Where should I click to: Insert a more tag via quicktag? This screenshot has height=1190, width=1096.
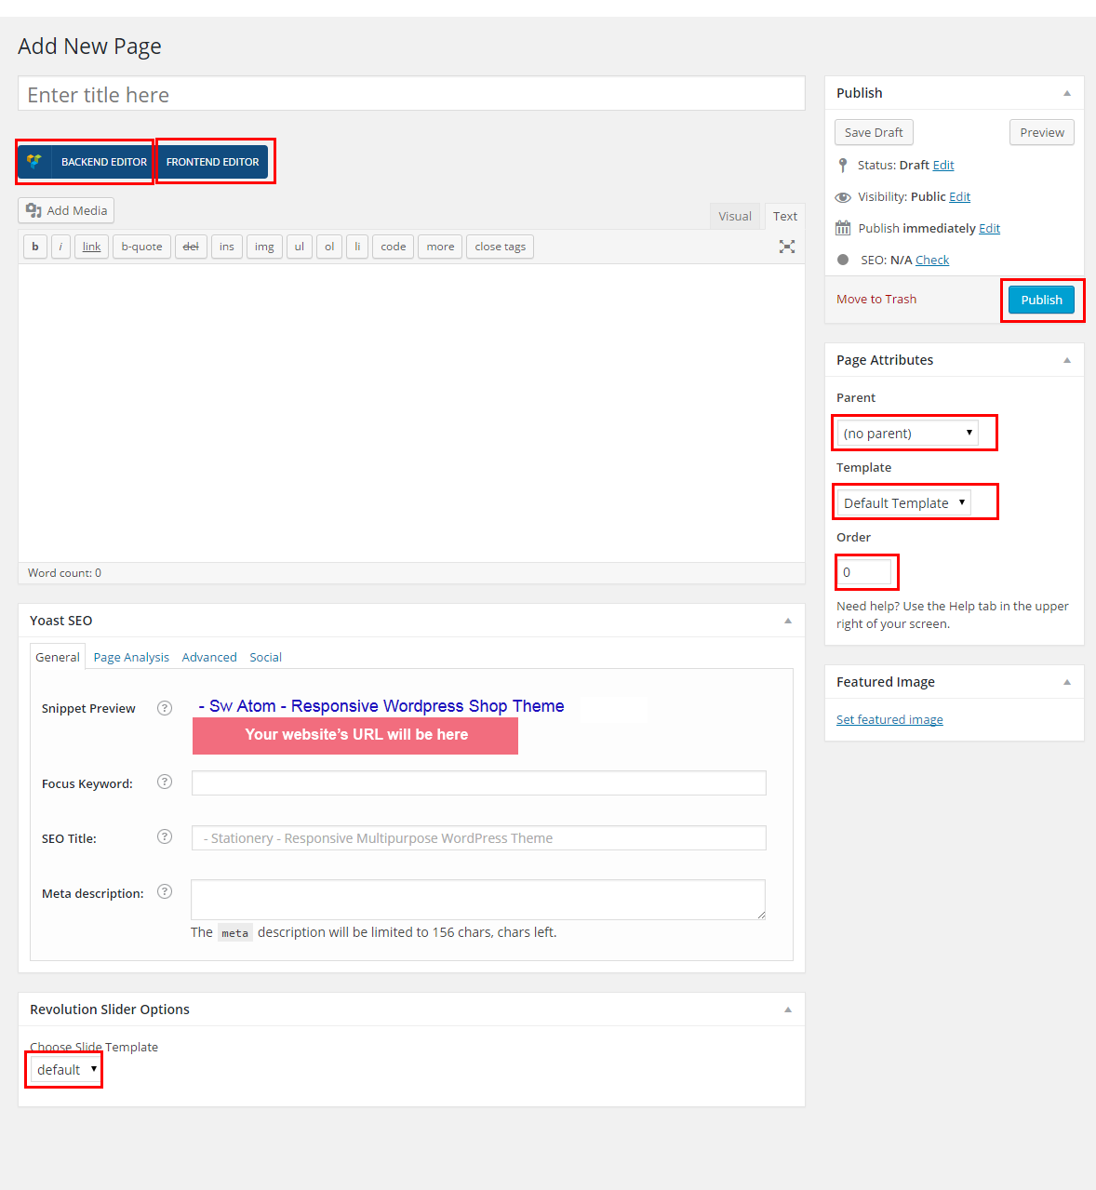pos(440,247)
